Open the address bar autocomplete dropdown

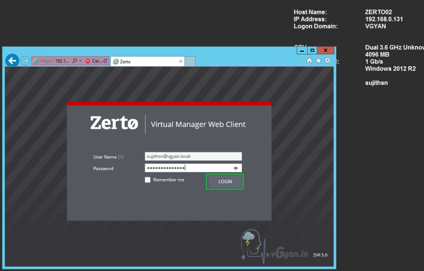[x=79, y=60]
